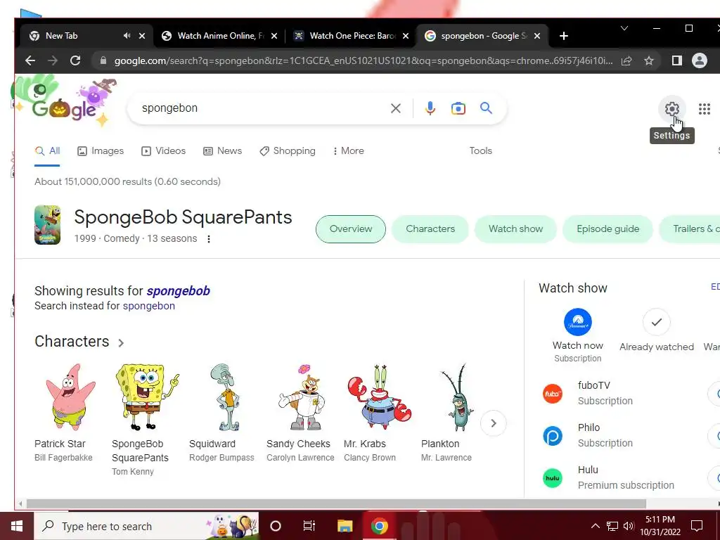Screen dimensions: 720x540
Task: Click the Google search input field
Action: point(262,108)
